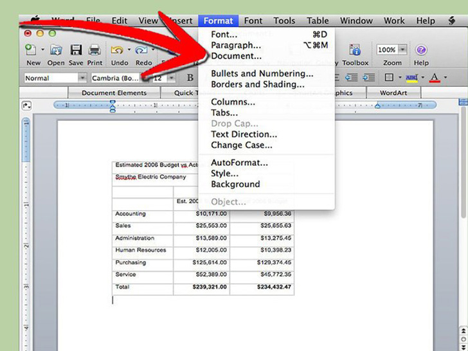Expand the New document dropdown arrow
Screen dimensions: 468x351
[42, 50]
